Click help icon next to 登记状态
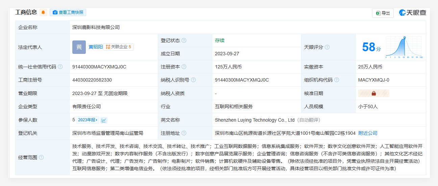This screenshot has height=186, width=438. point(184,40)
